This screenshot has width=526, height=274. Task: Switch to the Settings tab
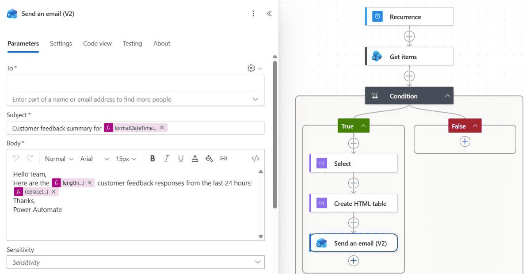[x=61, y=44]
